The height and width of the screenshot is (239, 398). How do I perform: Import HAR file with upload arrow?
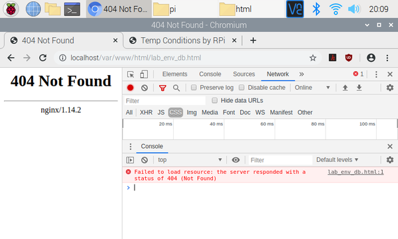345,88
